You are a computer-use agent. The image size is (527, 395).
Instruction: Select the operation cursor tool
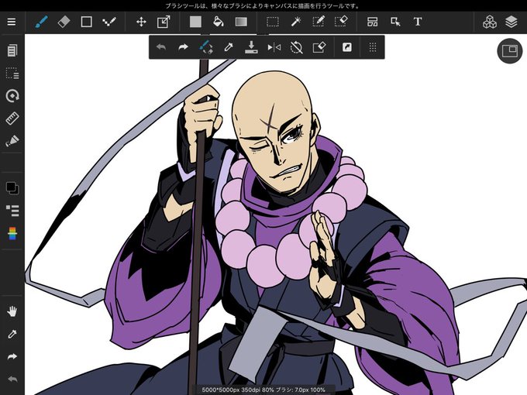pos(395,22)
